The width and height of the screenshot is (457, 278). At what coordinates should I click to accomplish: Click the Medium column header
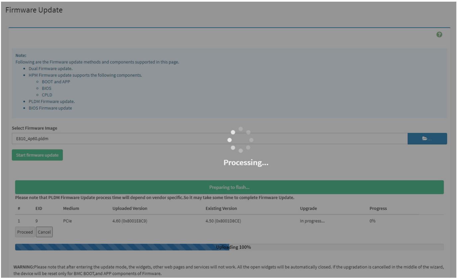pyautogui.click(x=71, y=209)
